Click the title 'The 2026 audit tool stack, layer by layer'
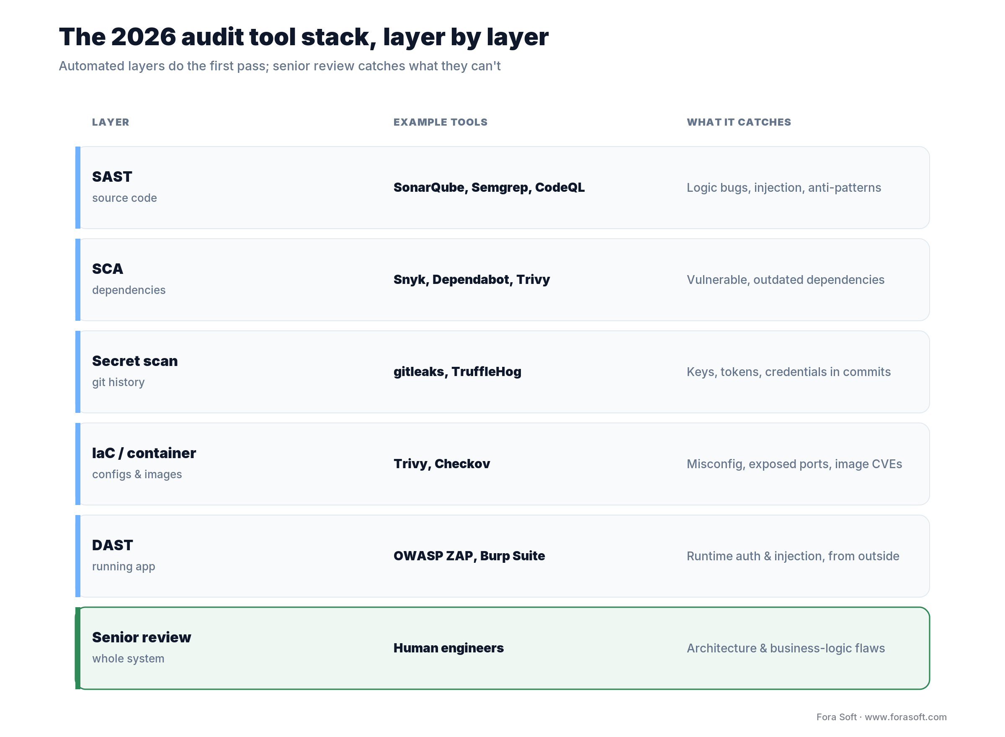The width and height of the screenshot is (1005, 737). 304,37
